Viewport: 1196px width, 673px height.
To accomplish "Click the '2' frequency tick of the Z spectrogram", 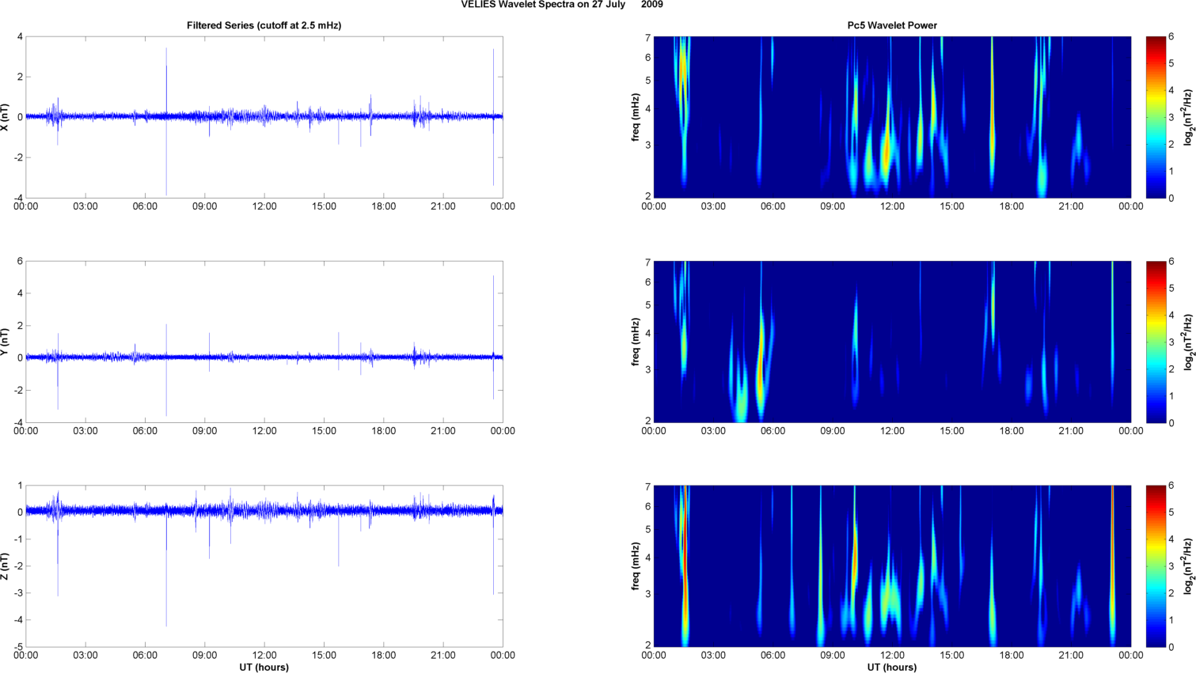I will click(647, 645).
